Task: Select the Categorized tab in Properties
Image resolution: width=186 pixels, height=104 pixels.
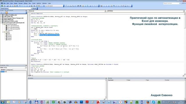Action: (10, 70)
